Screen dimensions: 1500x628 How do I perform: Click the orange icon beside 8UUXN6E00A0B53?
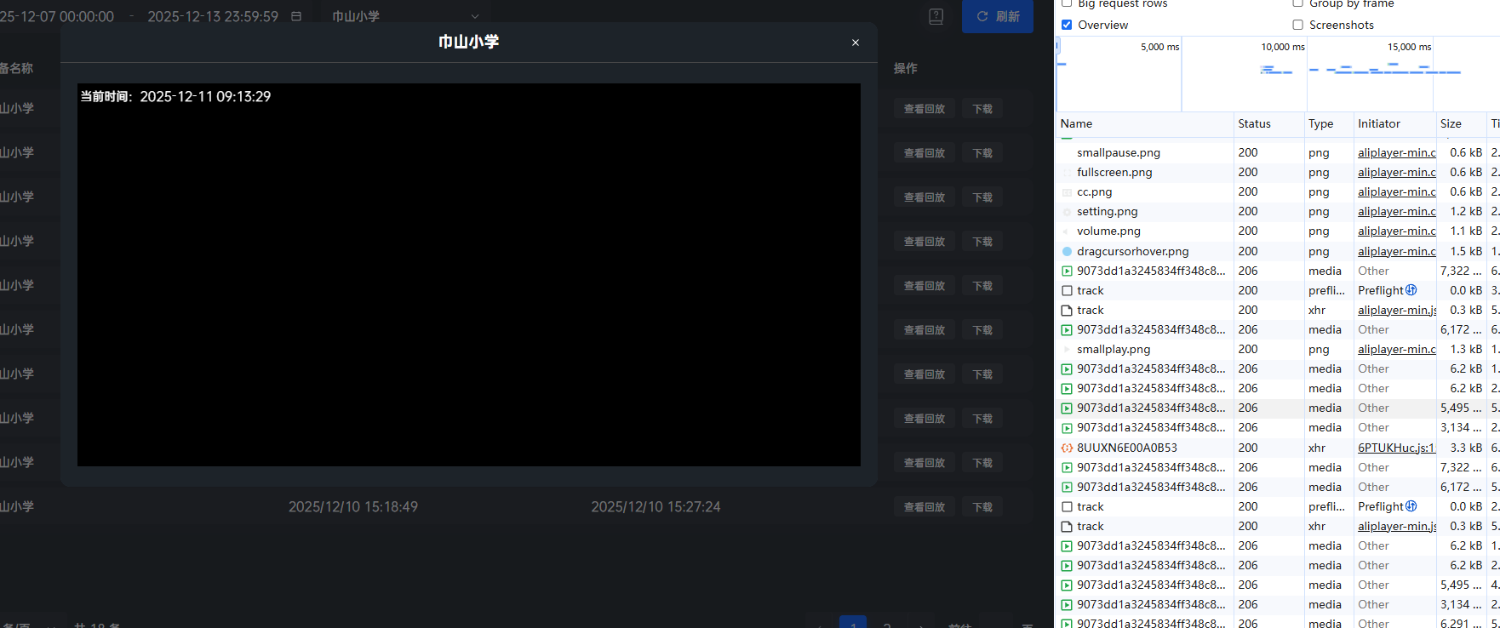[x=1067, y=448]
